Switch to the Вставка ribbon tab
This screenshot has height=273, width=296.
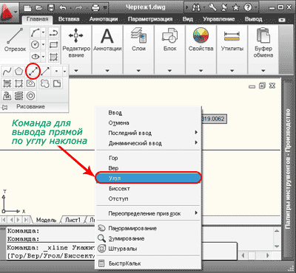[69, 19]
